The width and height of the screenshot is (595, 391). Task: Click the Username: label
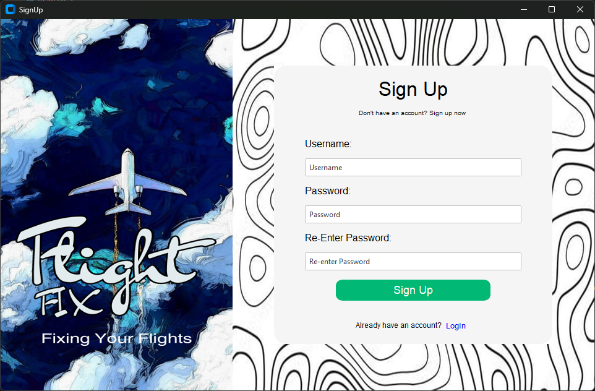click(x=328, y=144)
